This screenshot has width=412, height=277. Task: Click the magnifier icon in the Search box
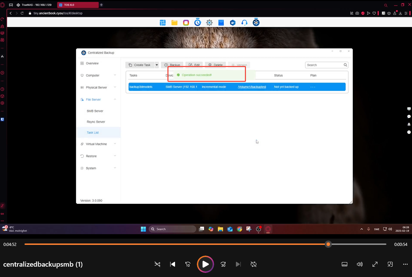tap(345, 65)
